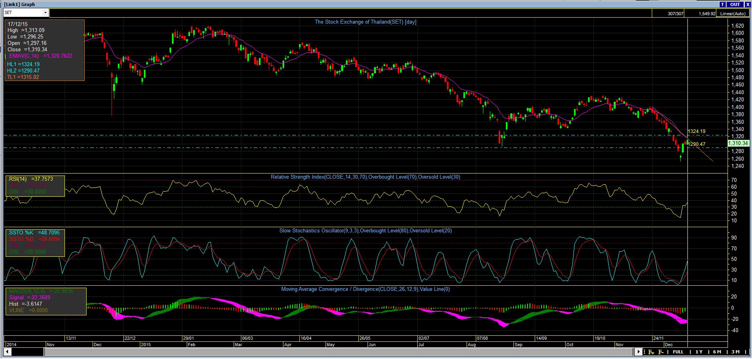This screenshot has height=359, width=752.
Task: Click the 02/07 date marker on the time axis
Action: 424,339
